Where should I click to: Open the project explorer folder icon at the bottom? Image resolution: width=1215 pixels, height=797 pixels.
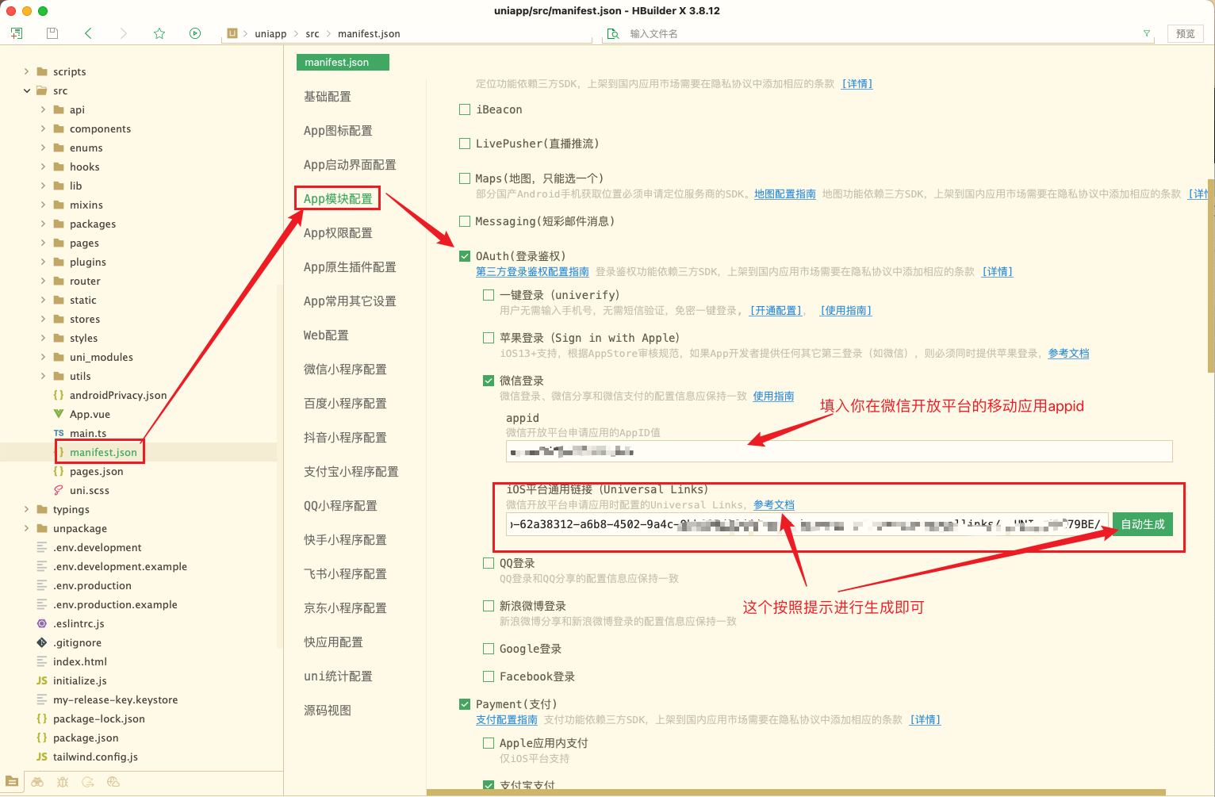(x=12, y=781)
